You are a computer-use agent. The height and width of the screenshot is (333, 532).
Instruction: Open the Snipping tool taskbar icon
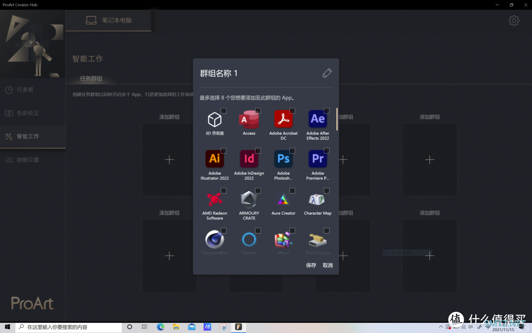point(223,327)
